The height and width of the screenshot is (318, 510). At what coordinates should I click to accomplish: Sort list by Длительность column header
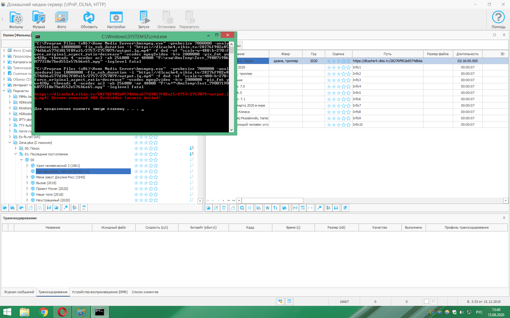coord(467,54)
